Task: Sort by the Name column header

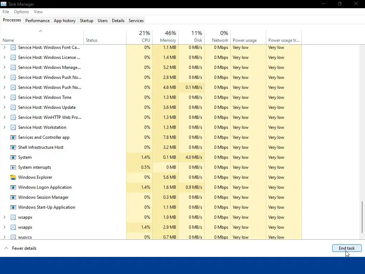Action: (x=42, y=37)
